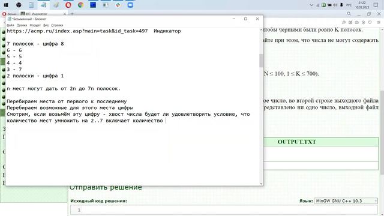Click the Opera tab search icon
The width and height of the screenshot is (384, 216).
(349, 14)
